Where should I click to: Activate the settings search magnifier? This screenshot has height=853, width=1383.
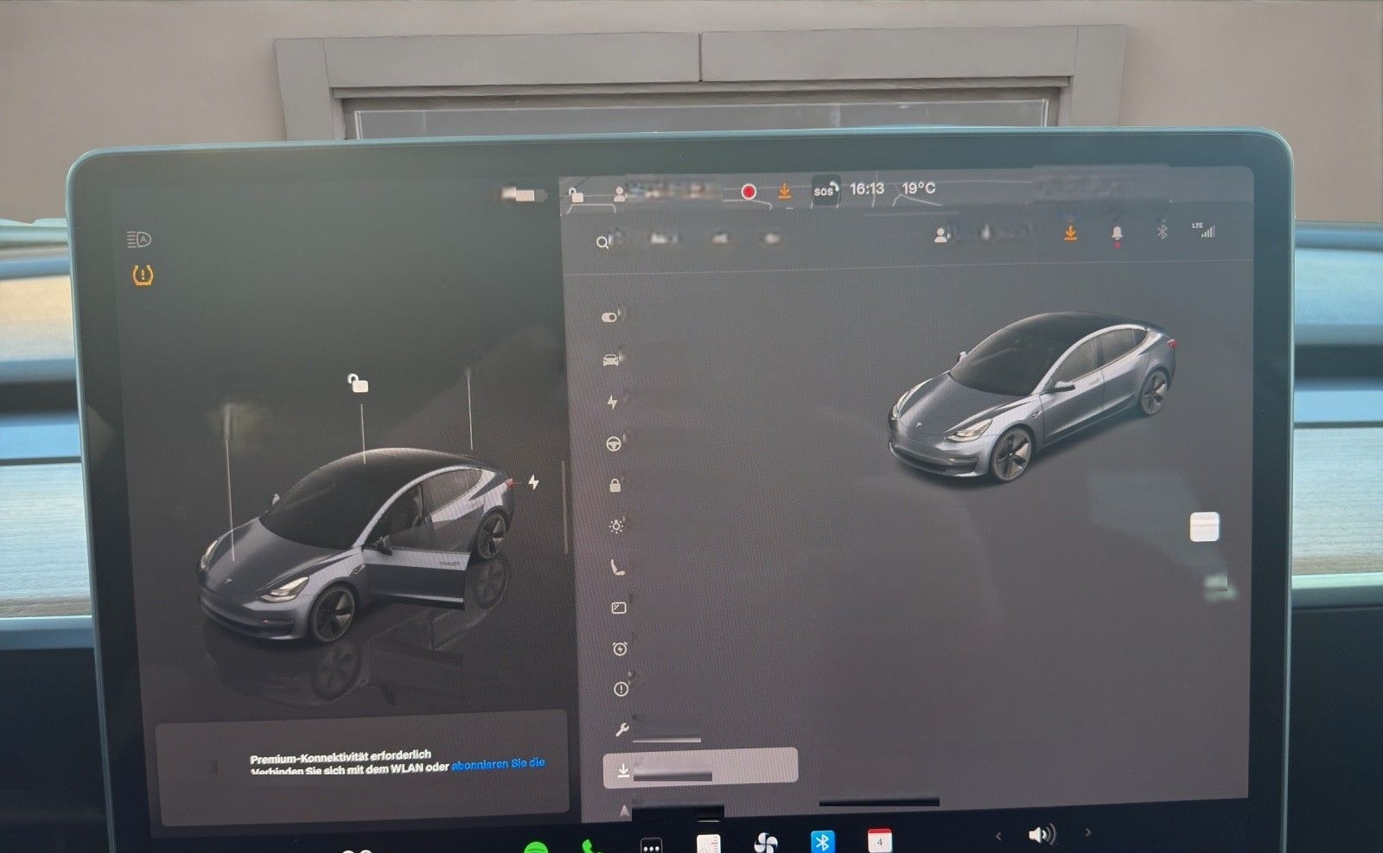tap(602, 241)
